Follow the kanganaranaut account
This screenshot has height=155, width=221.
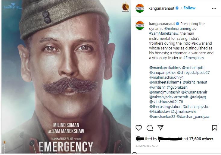pos(189,8)
